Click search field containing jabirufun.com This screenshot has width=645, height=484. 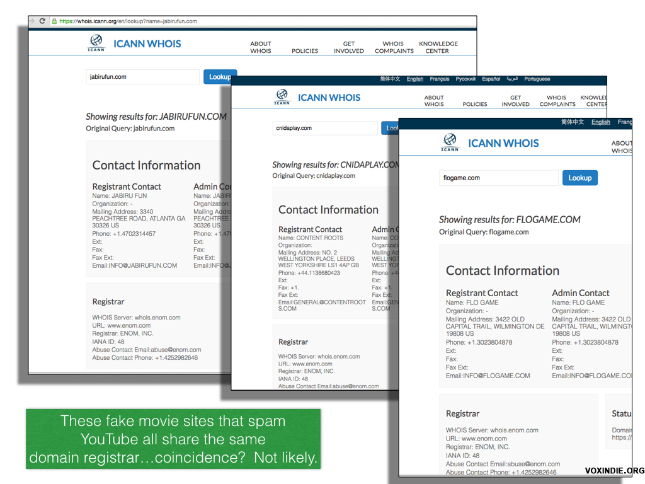tap(142, 77)
